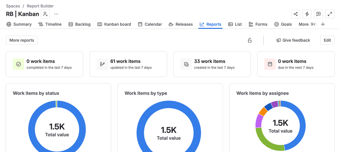Screen dimensions: 339x152
Task: Open the 0 work items due card
Action: 296,64
